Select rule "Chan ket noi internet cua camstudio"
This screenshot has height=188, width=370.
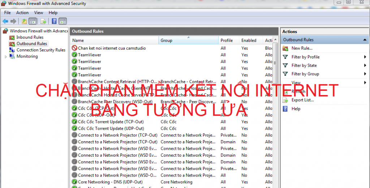coord(112,48)
